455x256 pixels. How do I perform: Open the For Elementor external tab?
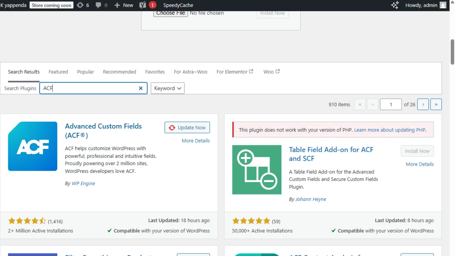235,72
